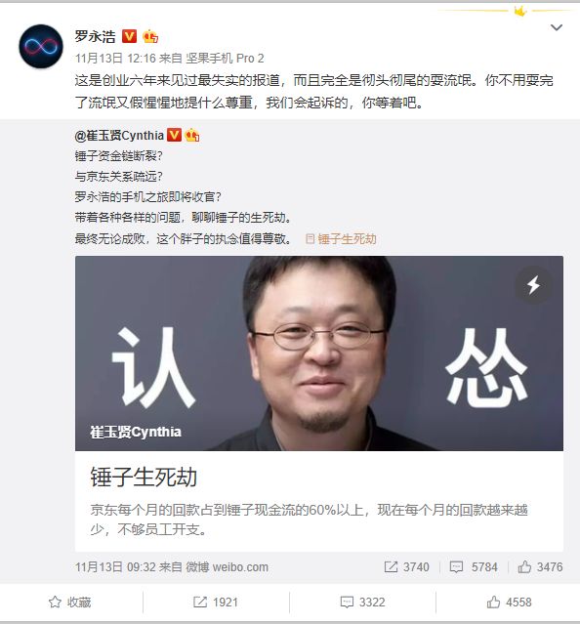Click the crown badge beside 崔玉贤Cynthia
The image size is (580, 624).
point(192,136)
